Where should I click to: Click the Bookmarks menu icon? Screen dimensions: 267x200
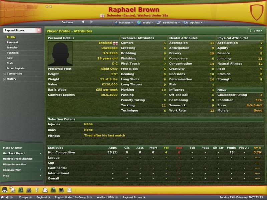pos(159,22)
